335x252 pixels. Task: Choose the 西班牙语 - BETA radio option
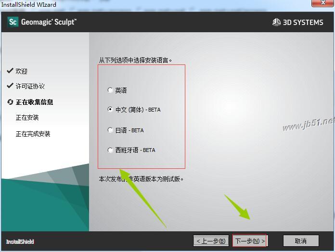pyautogui.click(x=110, y=150)
